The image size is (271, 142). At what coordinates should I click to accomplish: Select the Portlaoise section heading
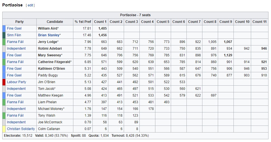tap(12, 5)
